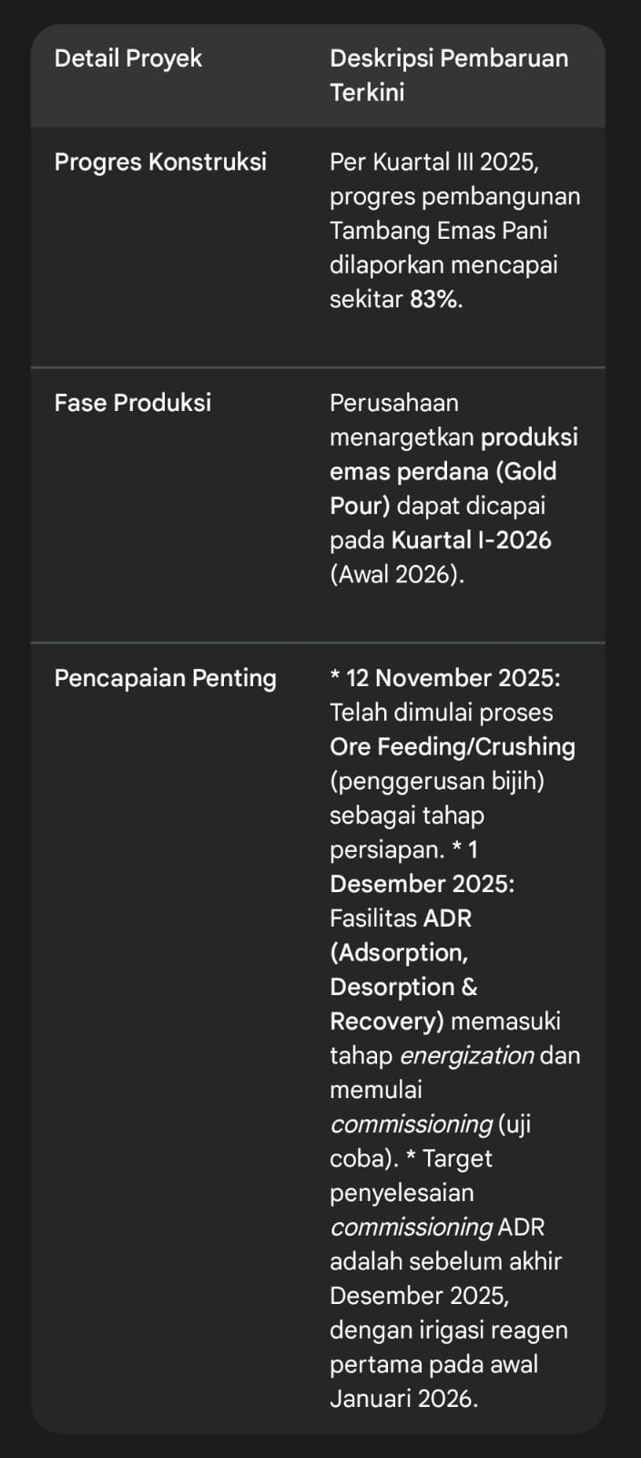Click the "Tambang Emas Pani" text
This screenshot has width=641, height=1458.
click(x=438, y=231)
